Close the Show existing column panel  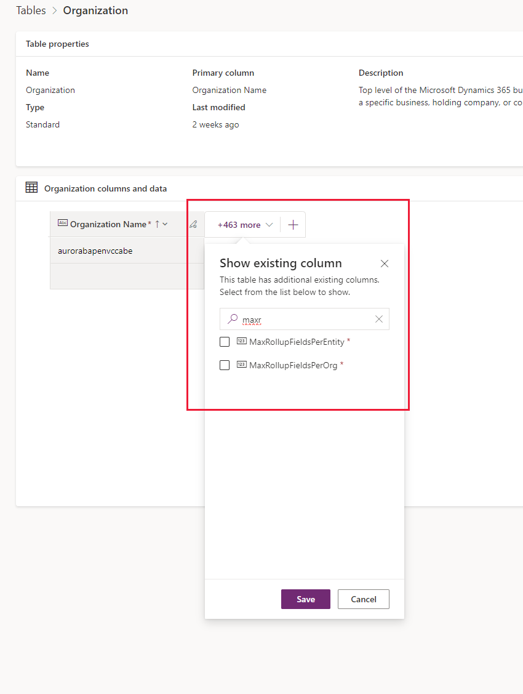[385, 264]
